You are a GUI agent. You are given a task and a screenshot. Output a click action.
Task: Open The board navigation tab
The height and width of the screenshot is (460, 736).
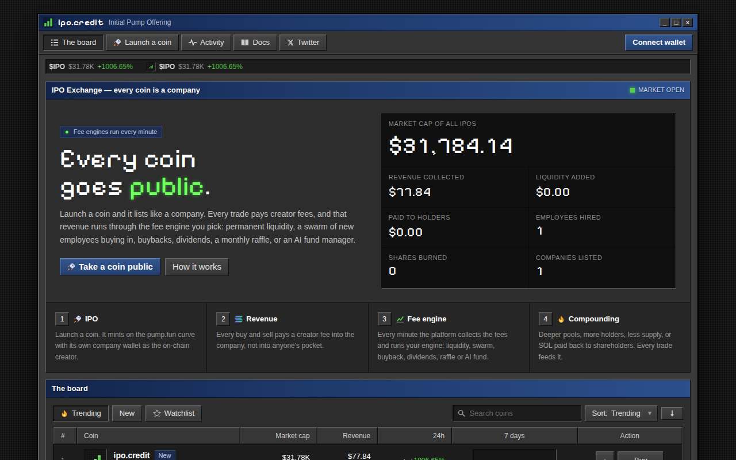pyautogui.click(x=74, y=43)
